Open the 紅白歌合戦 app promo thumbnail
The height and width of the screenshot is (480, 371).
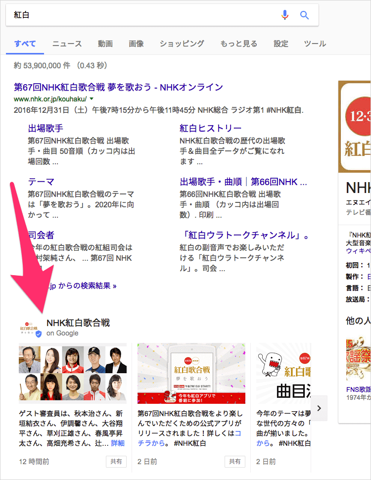tap(191, 373)
